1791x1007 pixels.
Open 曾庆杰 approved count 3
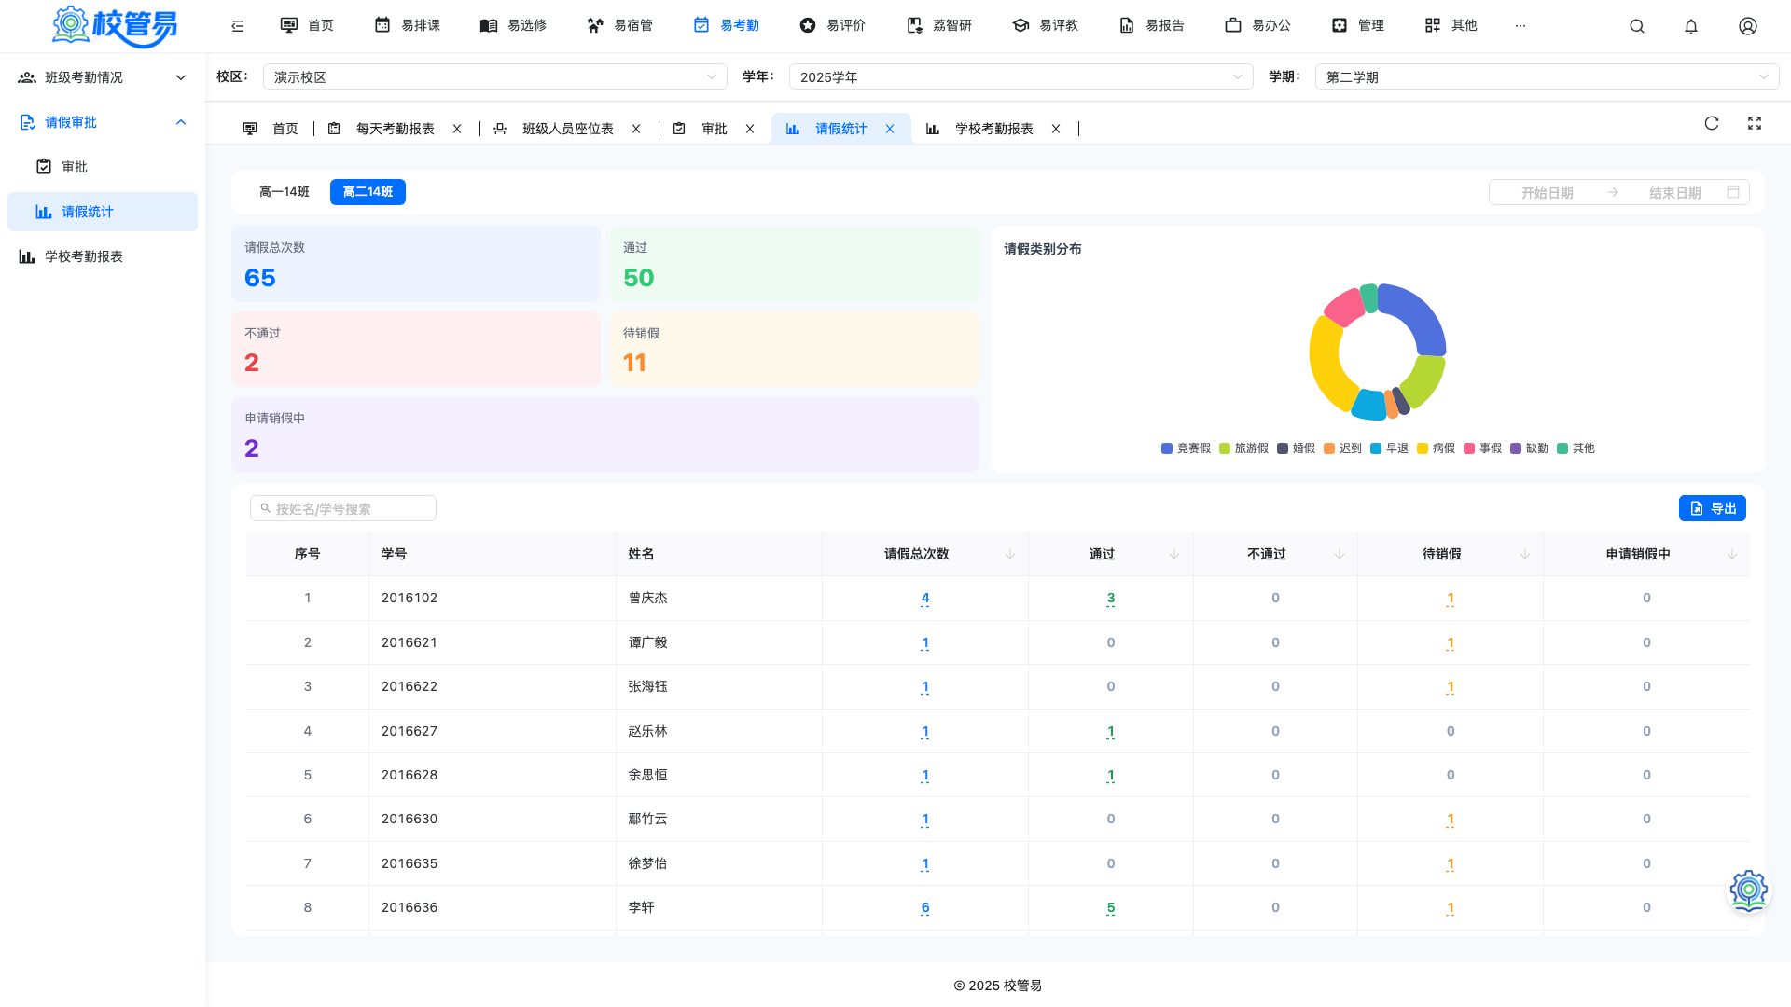(1110, 599)
